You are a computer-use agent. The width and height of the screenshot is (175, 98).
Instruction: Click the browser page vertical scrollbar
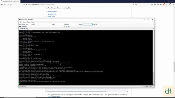(x=174, y=67)
